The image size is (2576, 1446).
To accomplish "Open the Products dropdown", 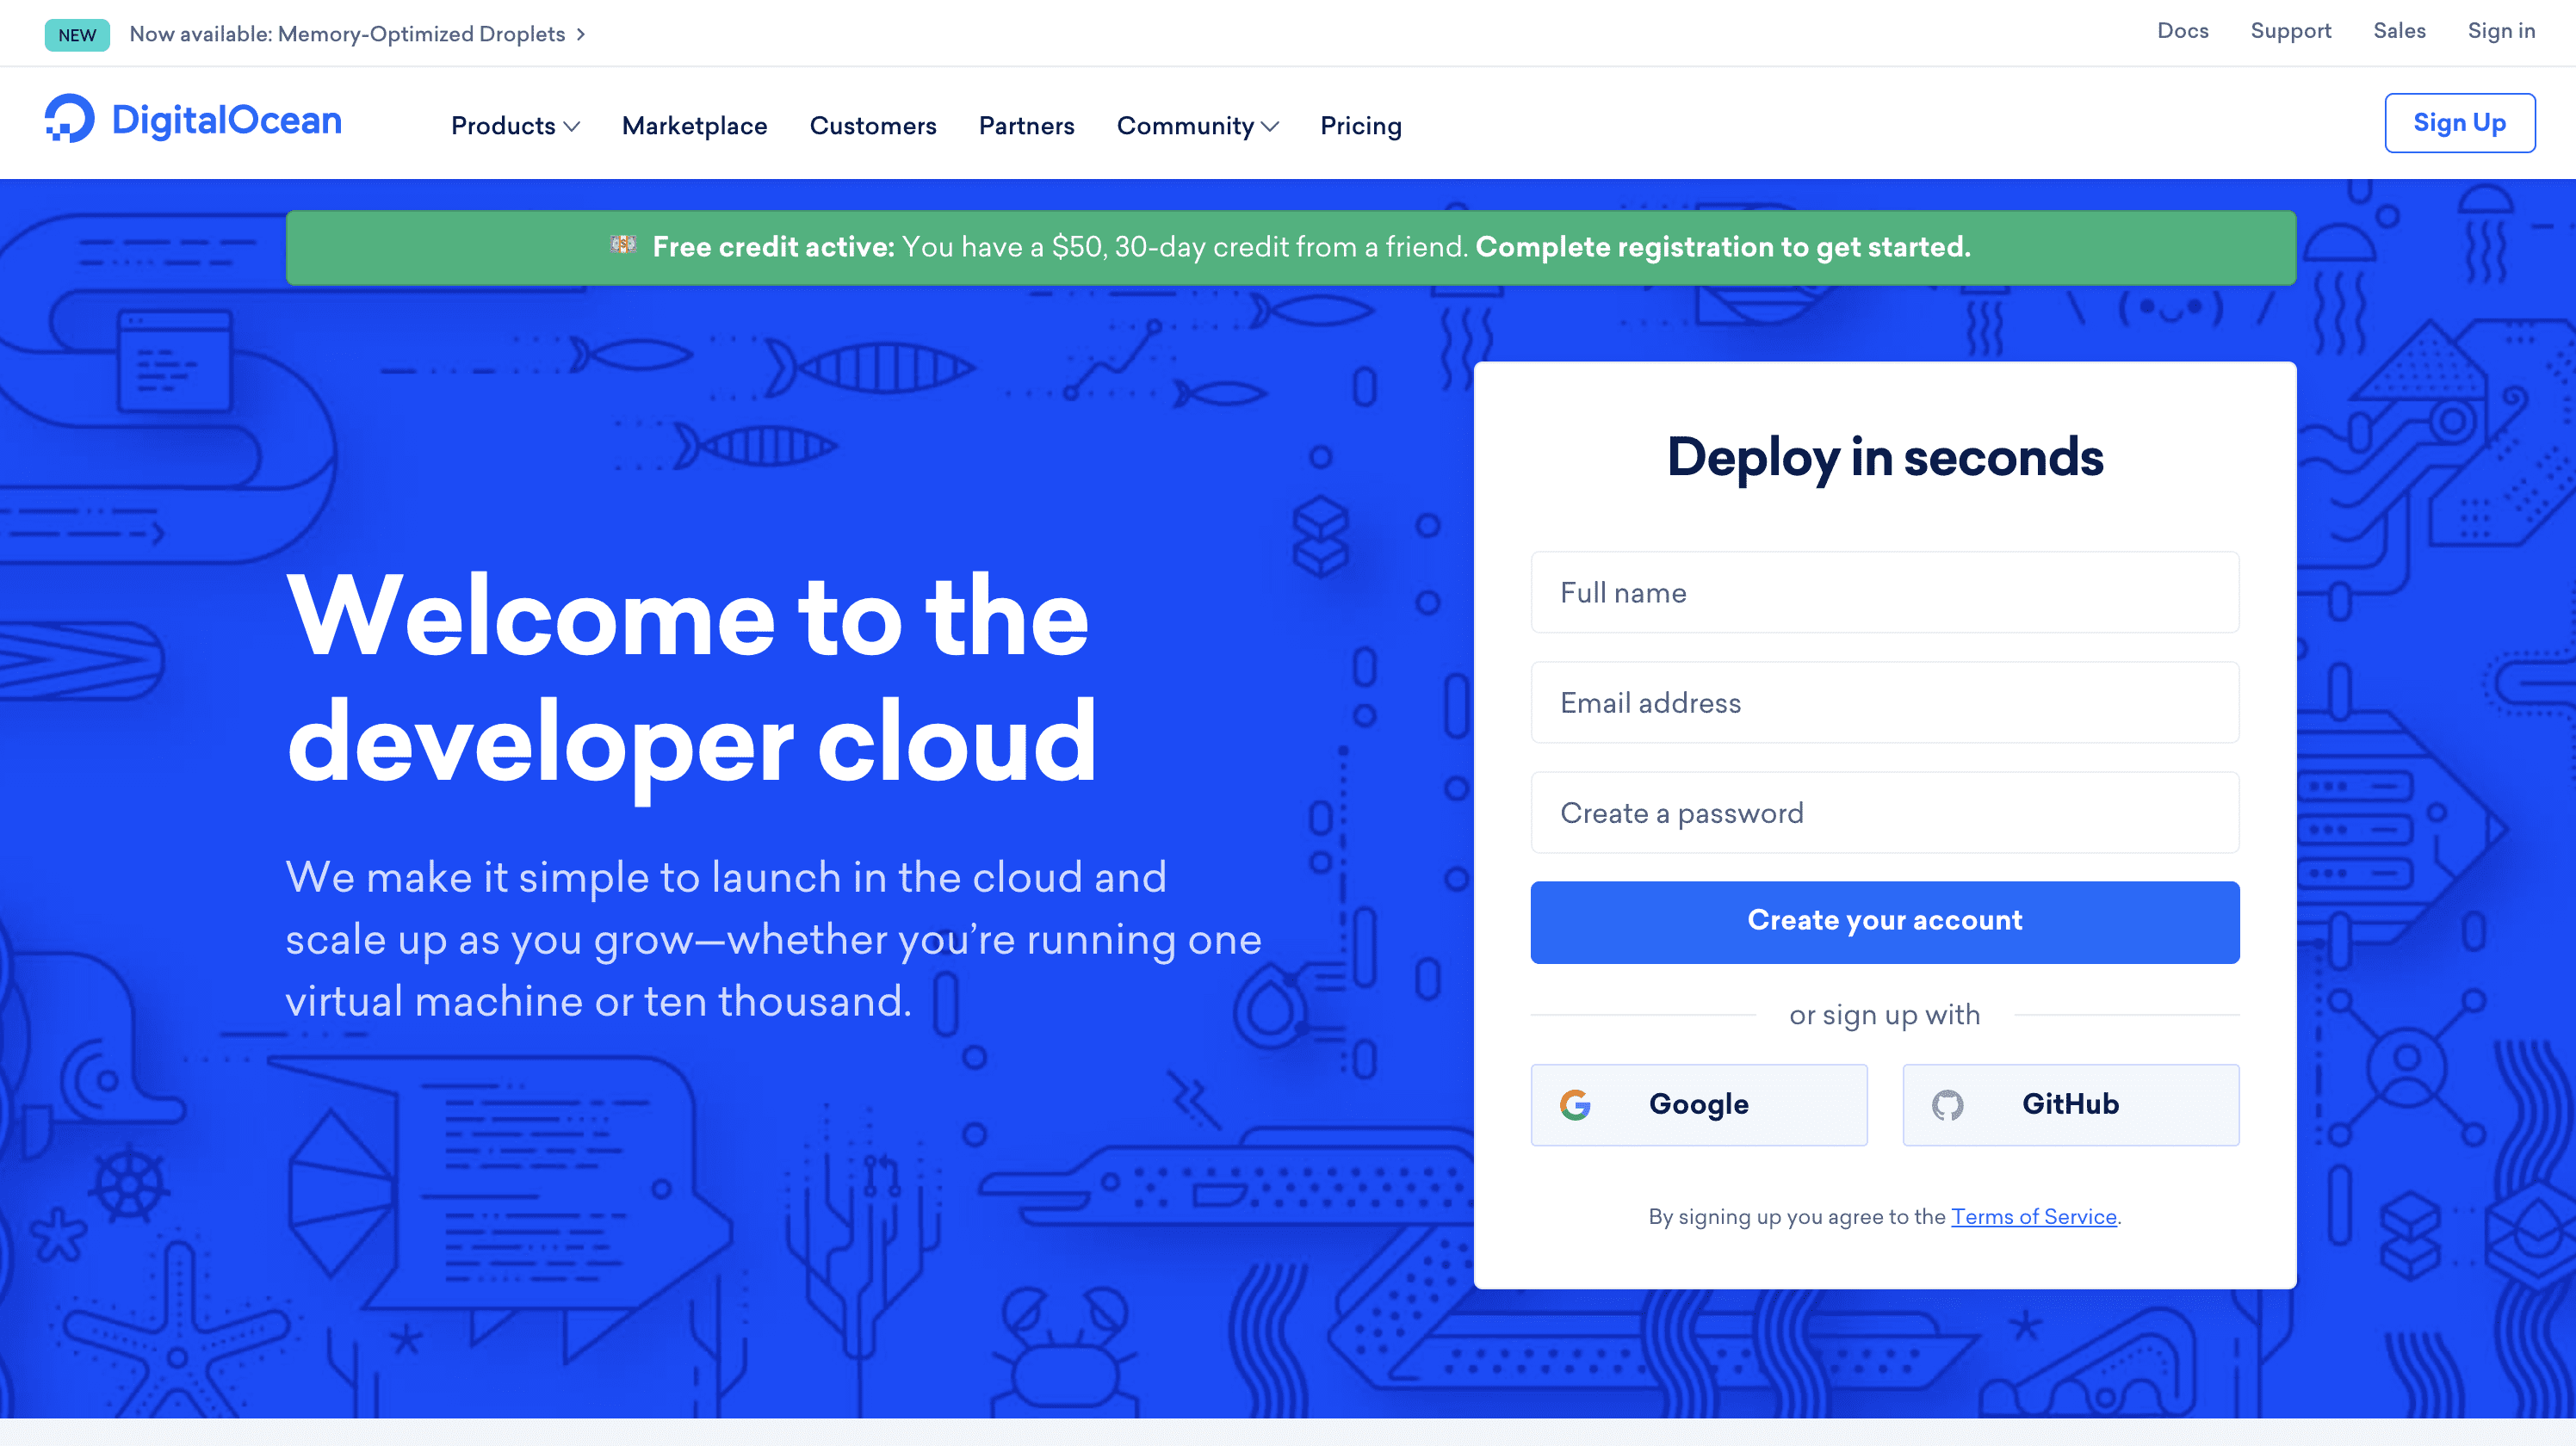I will pyautogui.click(x=503, y=126).
